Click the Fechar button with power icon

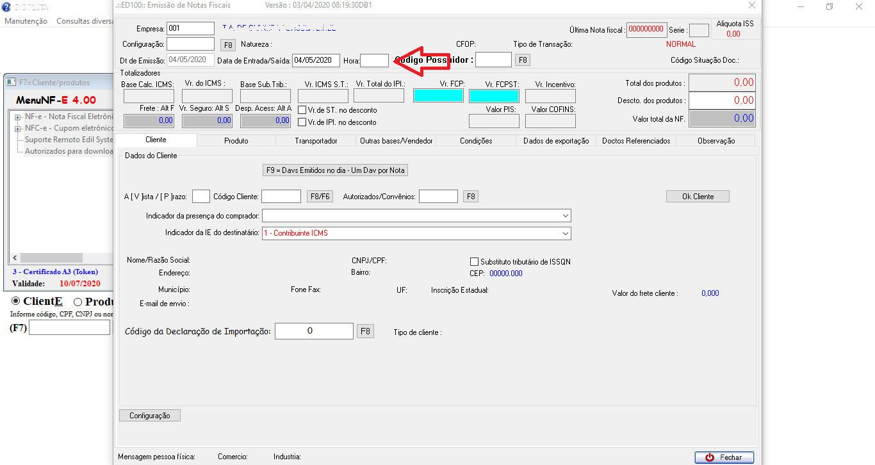(x=724, y=457)
